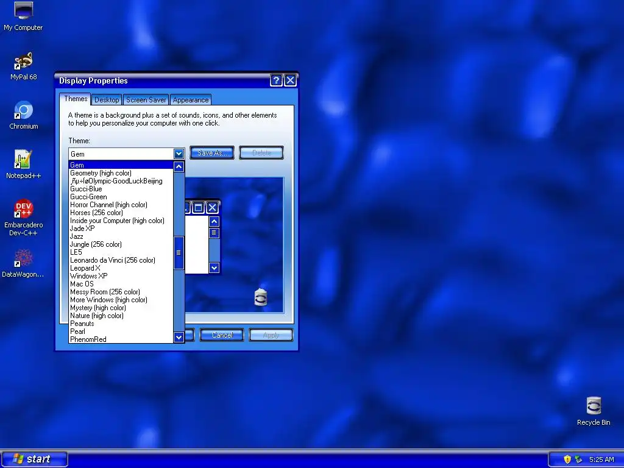
Task: Click the theme list scroll up arrow
Action: click(x=179, y=167)
